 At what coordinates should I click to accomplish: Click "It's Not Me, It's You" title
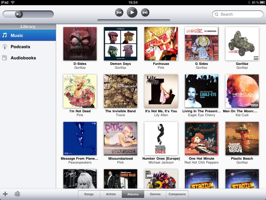(x=161, y=111)
